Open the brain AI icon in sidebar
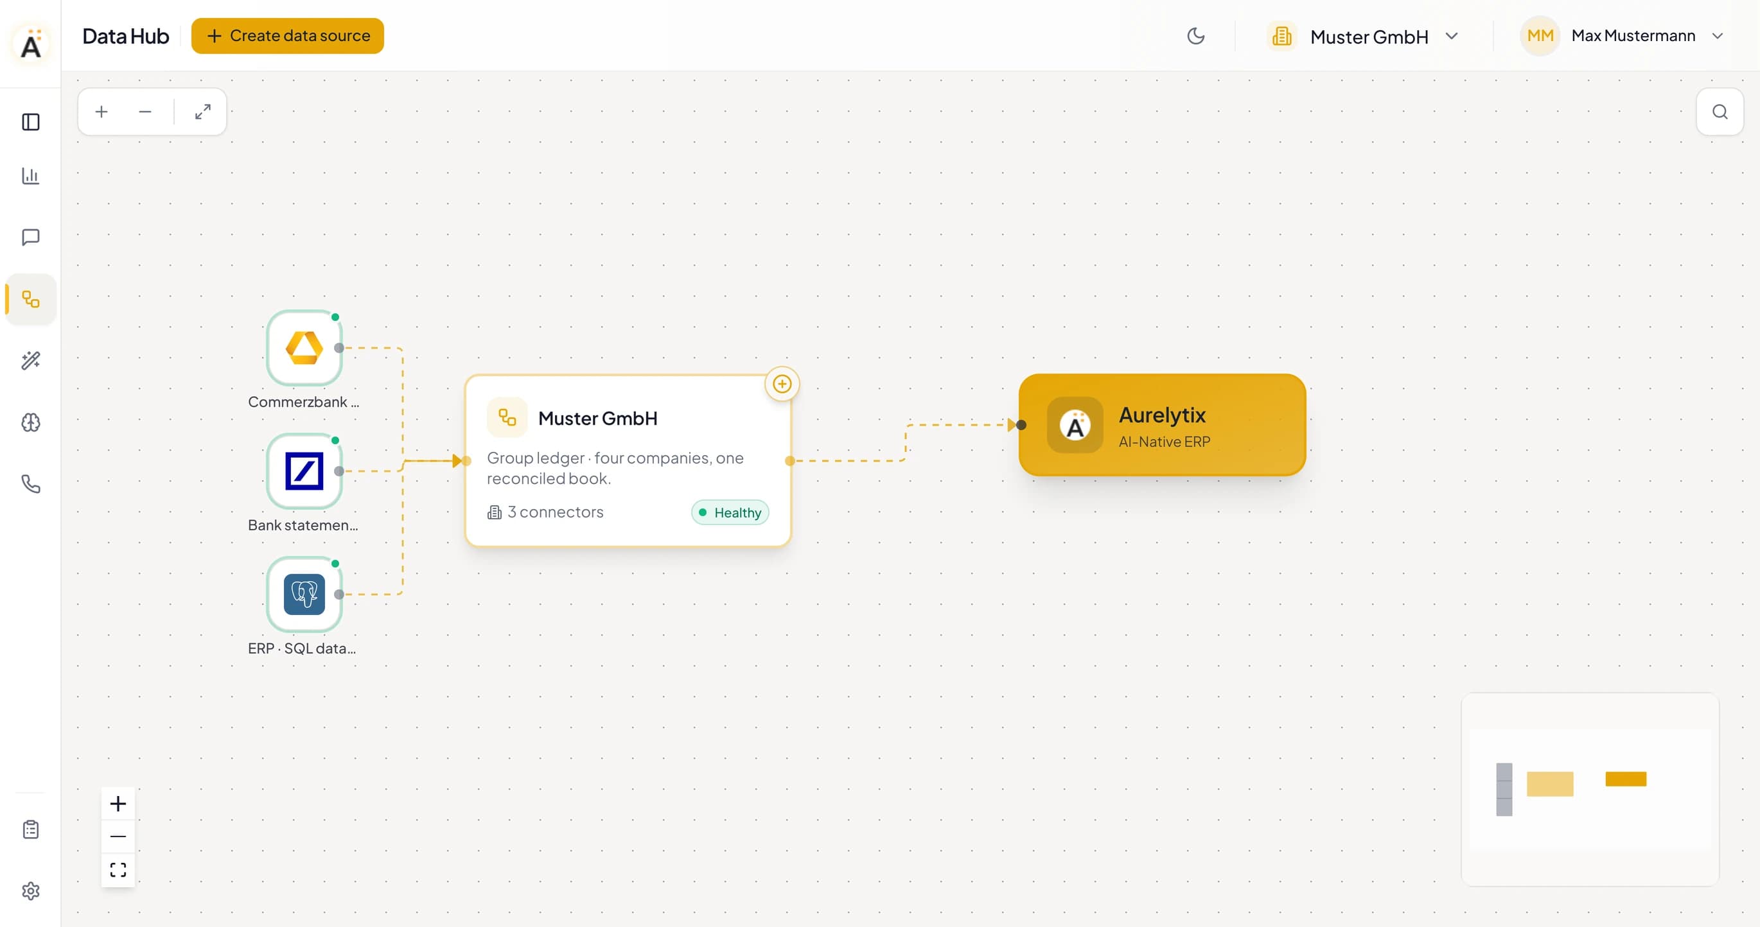The height and width of the screenshot is (927, 1760). point(31,422)
